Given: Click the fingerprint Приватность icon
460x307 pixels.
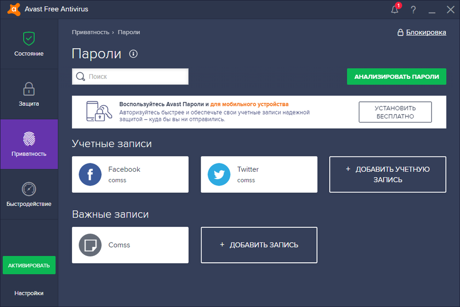Looking at the screenshot, I should (29, 139).
